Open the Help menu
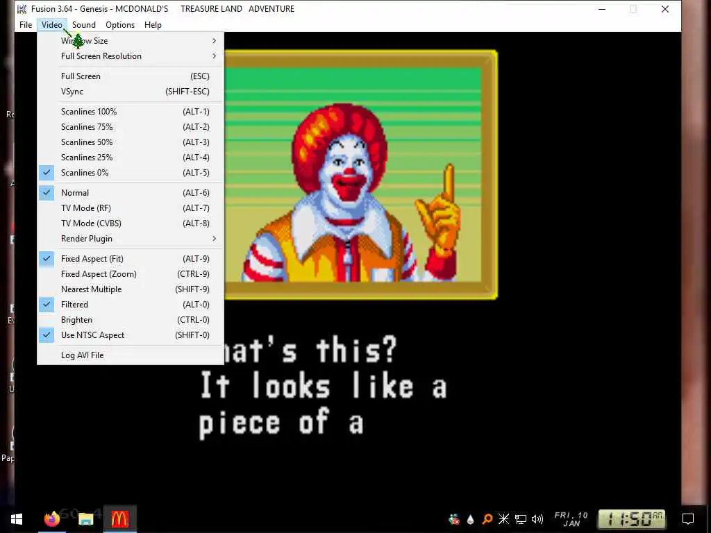Viewport: 711px width, 533px height. click(x=153, y=25)
